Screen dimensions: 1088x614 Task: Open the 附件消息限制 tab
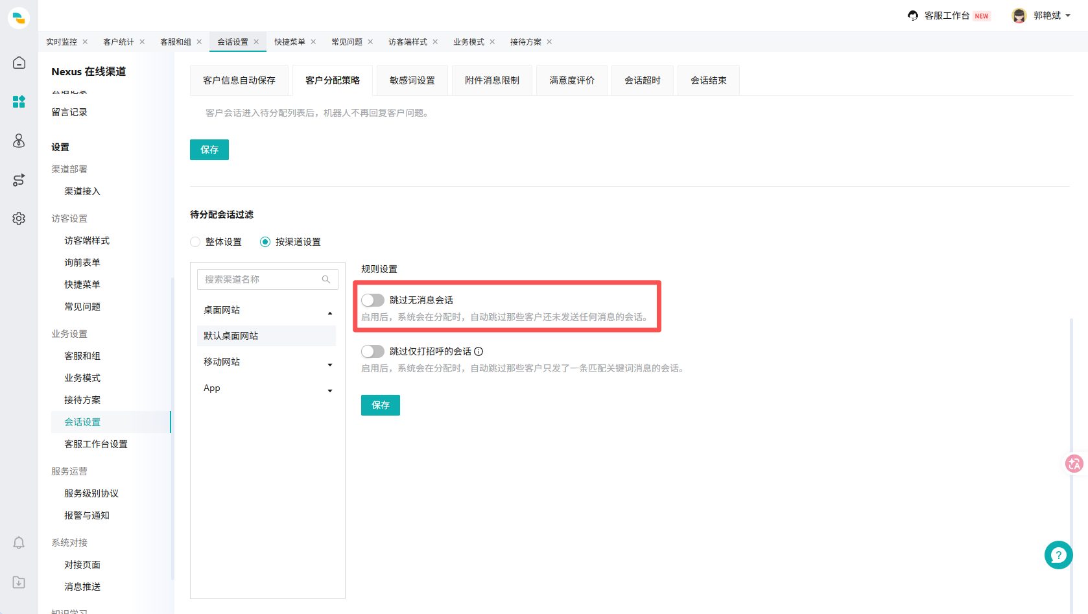(492, 80)
